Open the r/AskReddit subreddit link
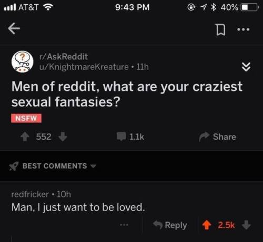The image size is (263, 242). [64, 57]
